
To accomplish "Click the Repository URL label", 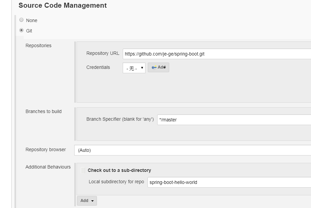I will pos(103,53).
